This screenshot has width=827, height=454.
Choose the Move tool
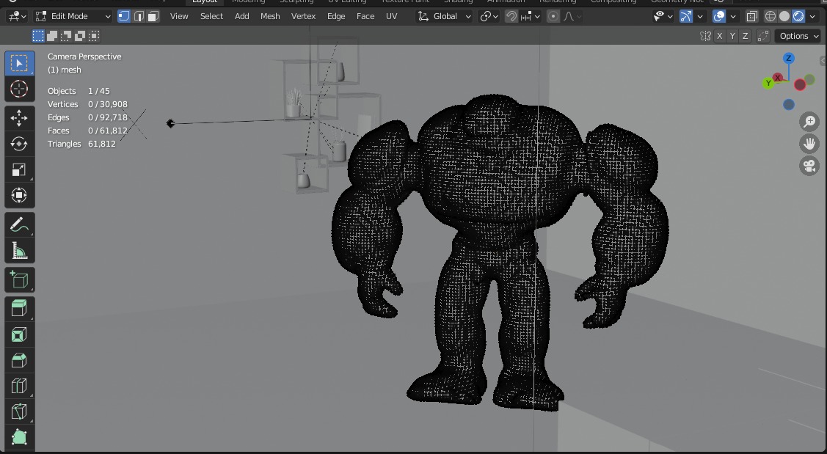pyautogui.click(x=20, y=117)
